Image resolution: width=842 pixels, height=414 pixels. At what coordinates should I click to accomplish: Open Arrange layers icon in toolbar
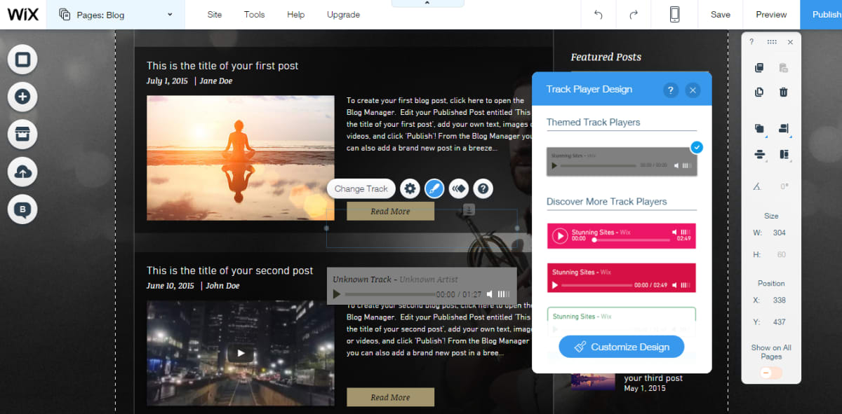point(759,129)
